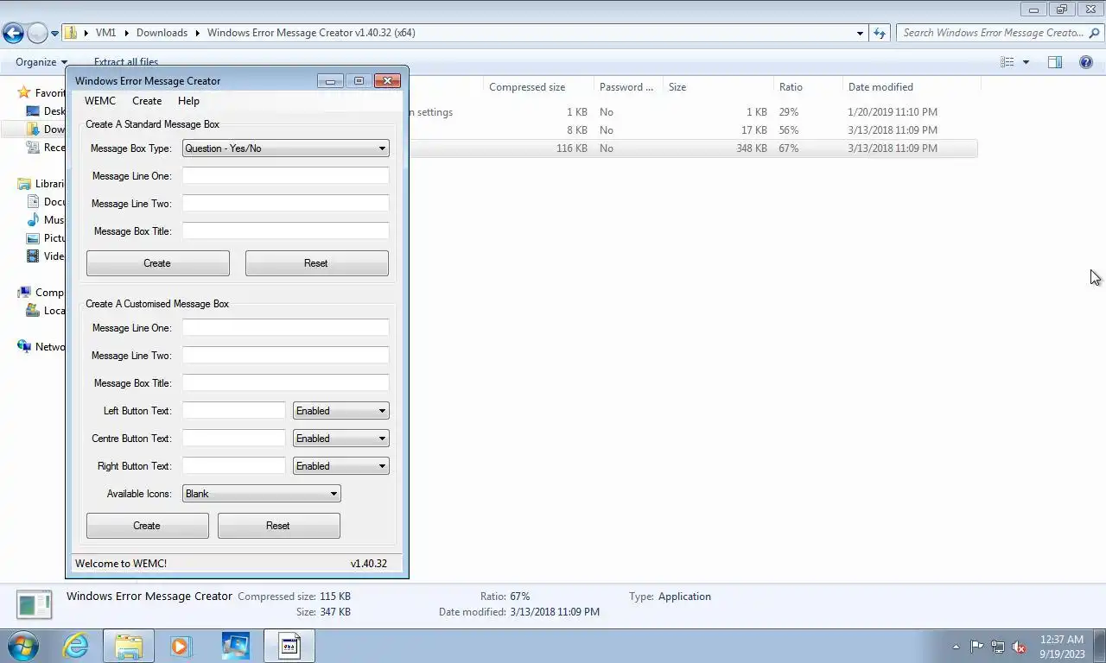Sort by Date modified column
The image size is (1106, 663).
912,87
